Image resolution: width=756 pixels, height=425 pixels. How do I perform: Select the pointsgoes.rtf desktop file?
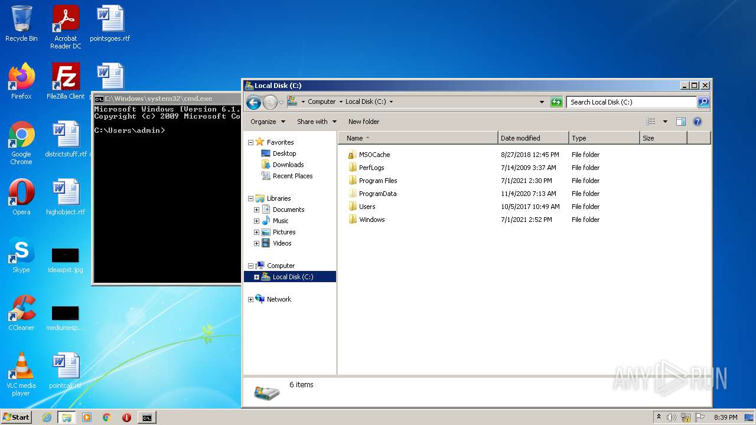(110, 24)
